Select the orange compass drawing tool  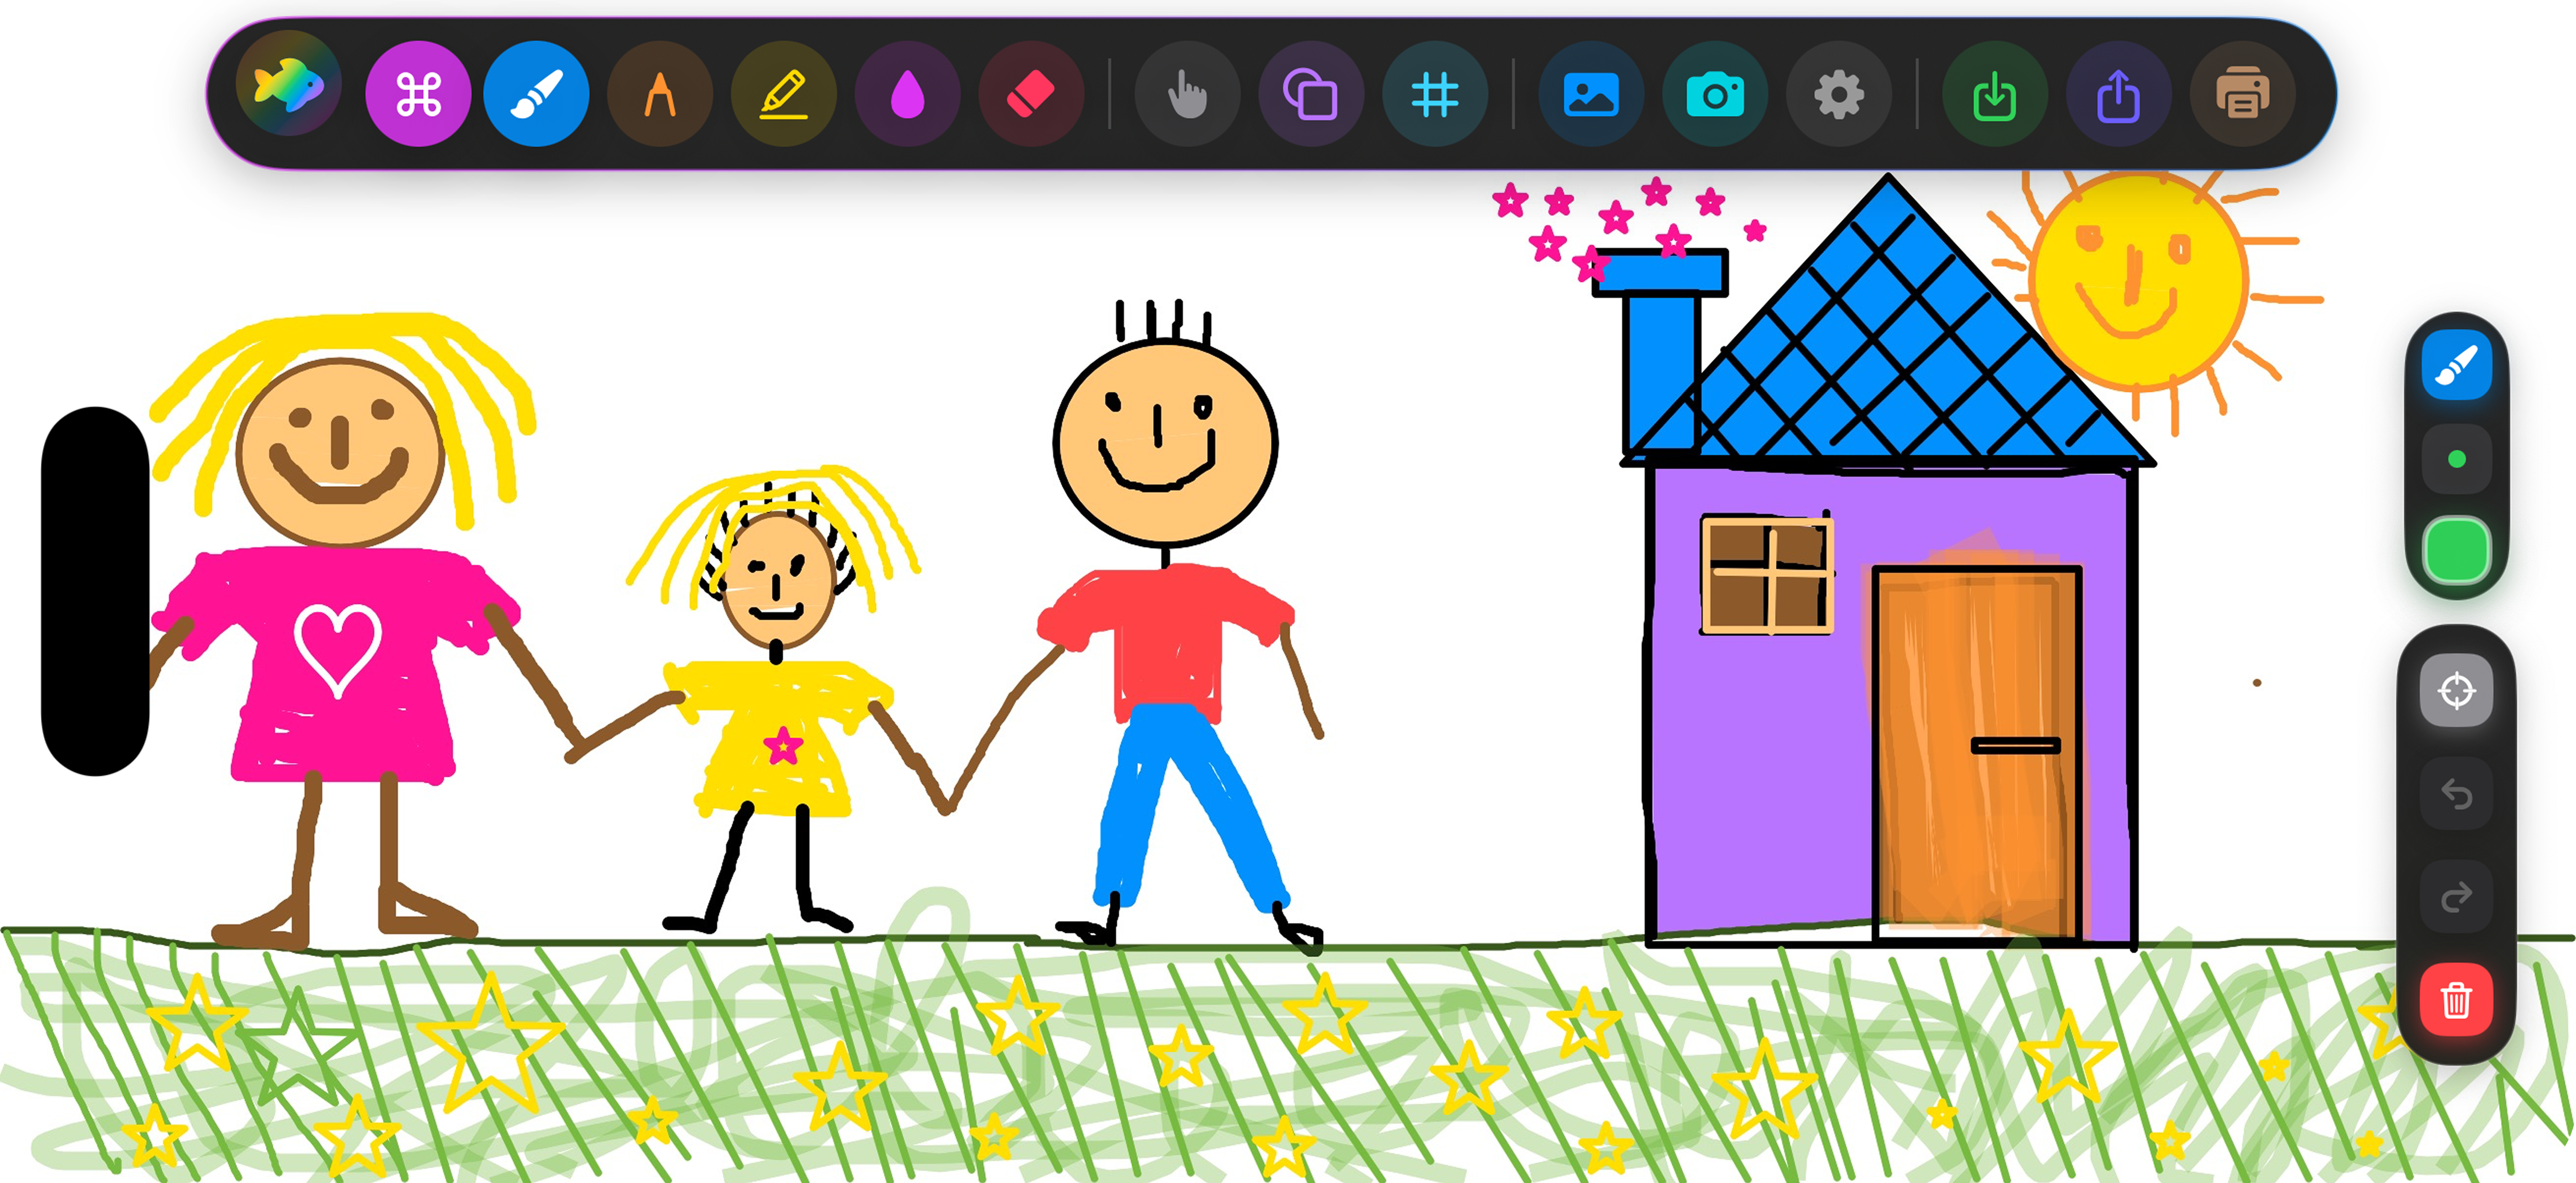[660, 94]
